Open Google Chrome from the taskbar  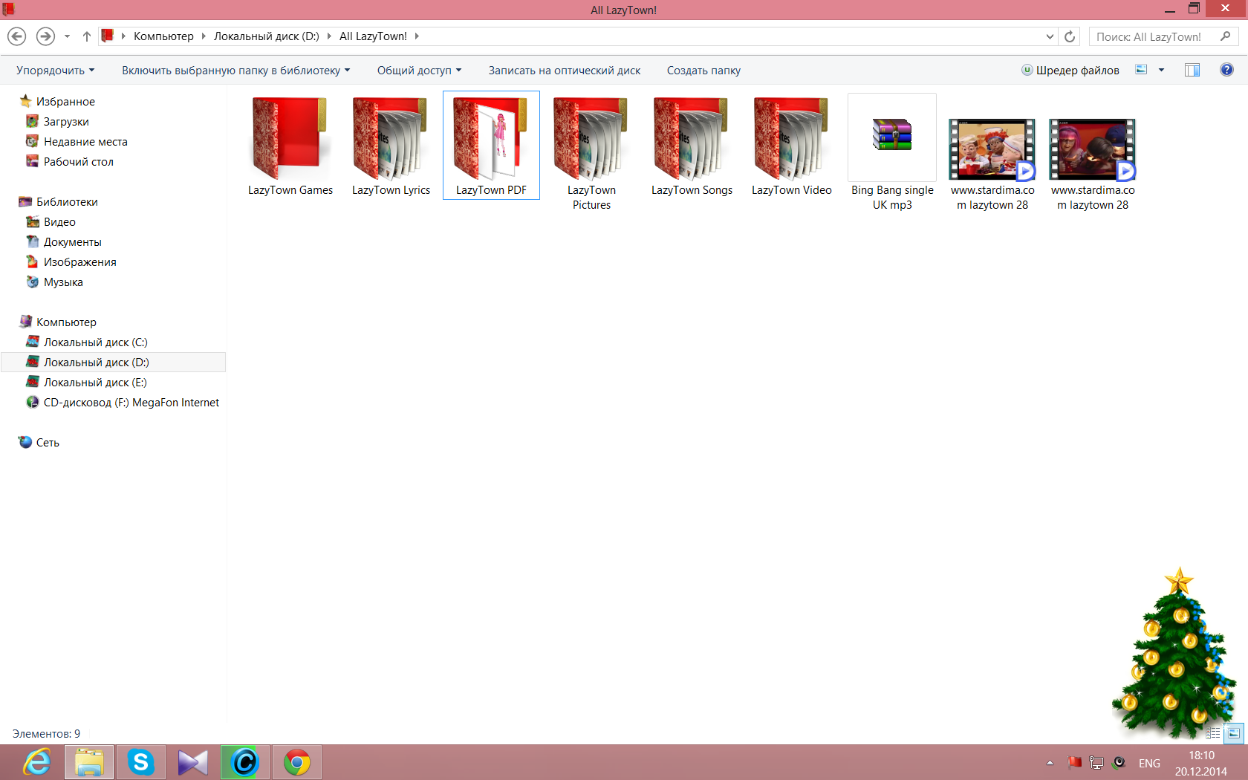pos(297,762)
